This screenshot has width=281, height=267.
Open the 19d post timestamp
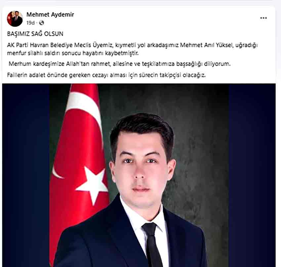[x=30, y=23]
